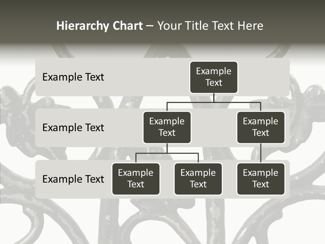This screenshot has width=325, height=244.
Task: Click the leftmost box in the bottom level
Action: (136, 179)
